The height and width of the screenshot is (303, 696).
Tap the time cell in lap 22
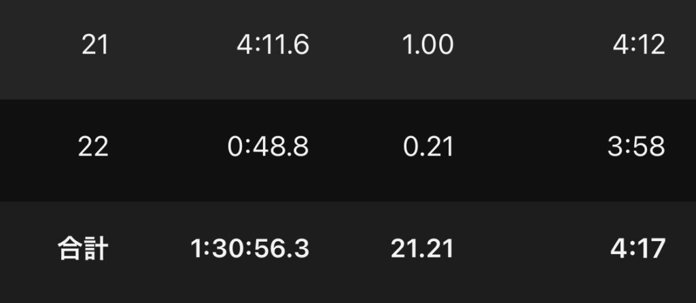click(x=268, y=147)
